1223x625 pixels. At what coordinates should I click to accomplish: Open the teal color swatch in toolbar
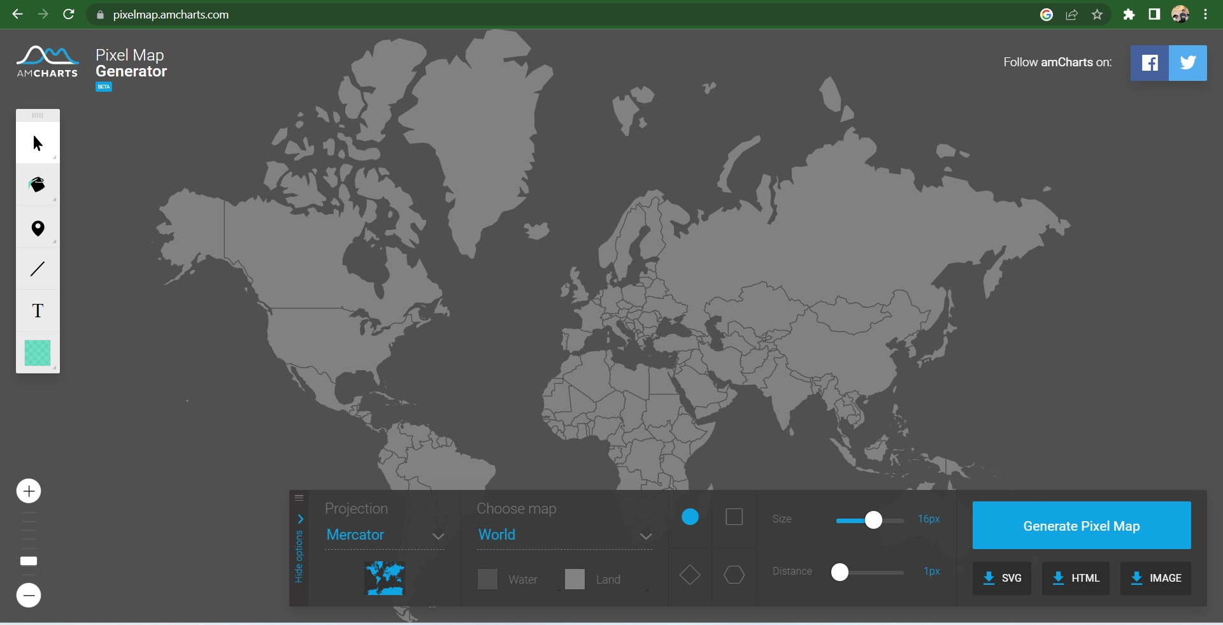pos(38,353)
